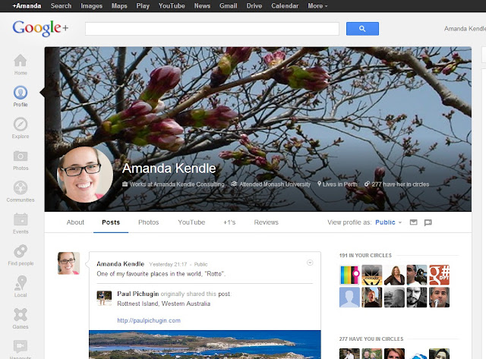Switch to the About tab

(x=75, y=222)
